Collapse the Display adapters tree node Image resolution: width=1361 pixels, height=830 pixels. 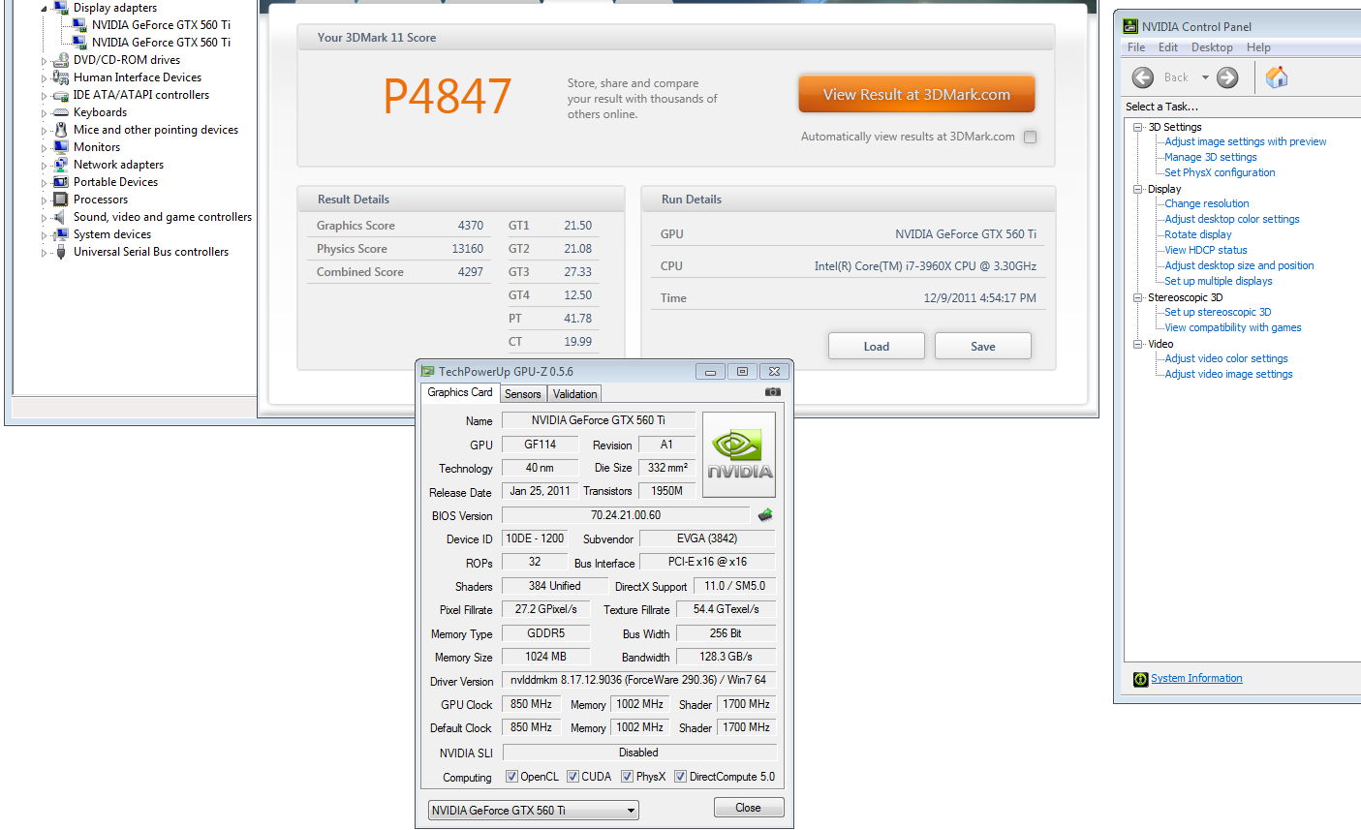point(45,9)
